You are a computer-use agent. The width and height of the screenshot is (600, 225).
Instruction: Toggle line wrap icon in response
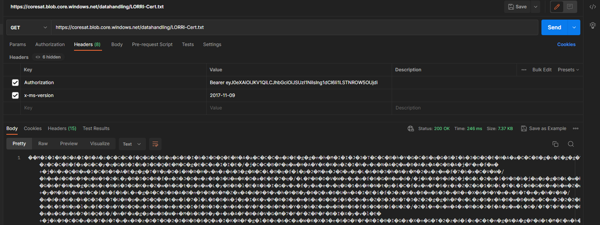(155, 144)
